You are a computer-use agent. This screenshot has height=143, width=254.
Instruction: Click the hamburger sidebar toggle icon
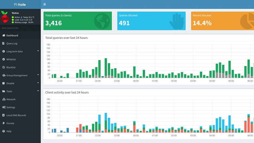point(45,4)
